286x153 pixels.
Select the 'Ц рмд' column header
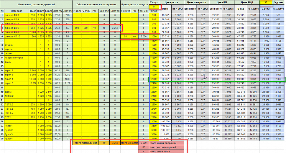[241, 9]
